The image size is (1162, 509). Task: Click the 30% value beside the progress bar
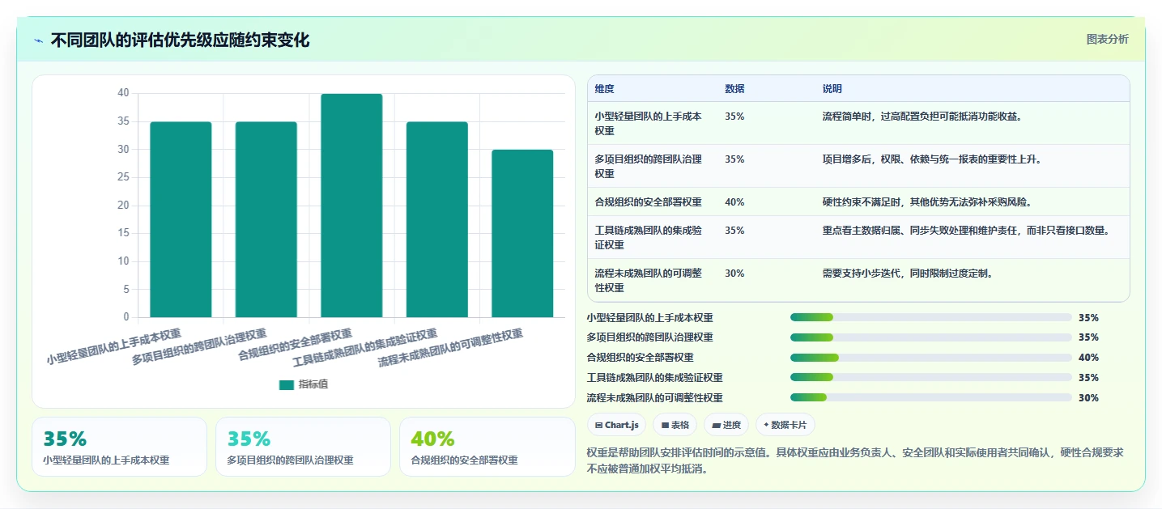click(x=1088, y=397)
